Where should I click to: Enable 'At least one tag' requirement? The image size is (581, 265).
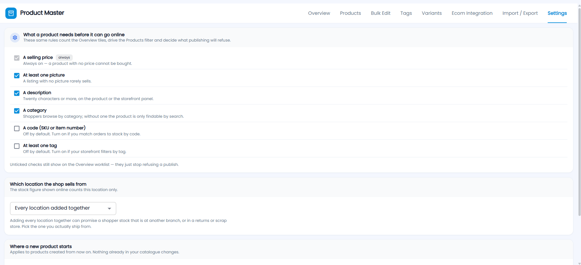click(17, 146)
